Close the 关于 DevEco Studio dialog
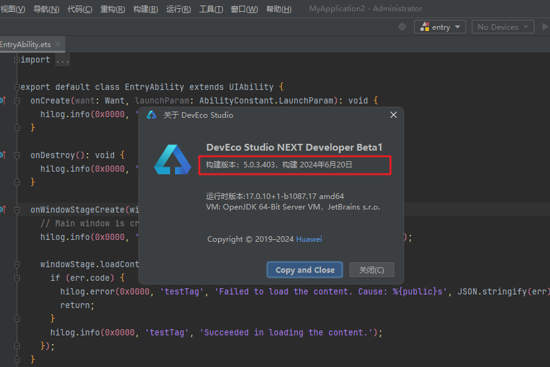This screenshot has height=367, width=550. (394, 115)
